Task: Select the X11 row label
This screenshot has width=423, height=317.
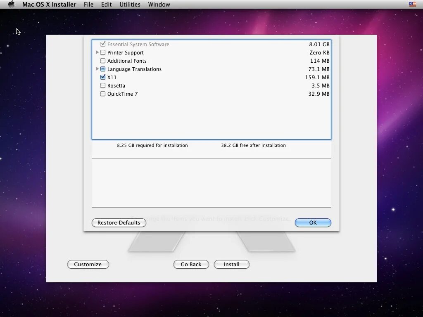Action: 112,77
